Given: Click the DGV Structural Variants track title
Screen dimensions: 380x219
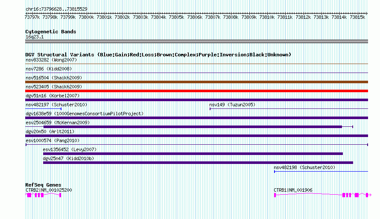Looking at the screenshot, I should pos(158,55).
